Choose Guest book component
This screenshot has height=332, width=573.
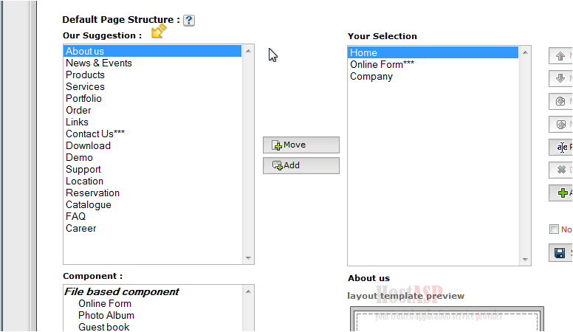coord(104,327)
